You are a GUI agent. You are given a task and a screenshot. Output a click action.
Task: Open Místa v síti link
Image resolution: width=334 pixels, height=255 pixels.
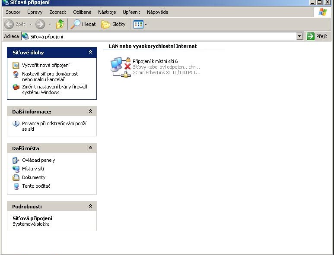33,169
